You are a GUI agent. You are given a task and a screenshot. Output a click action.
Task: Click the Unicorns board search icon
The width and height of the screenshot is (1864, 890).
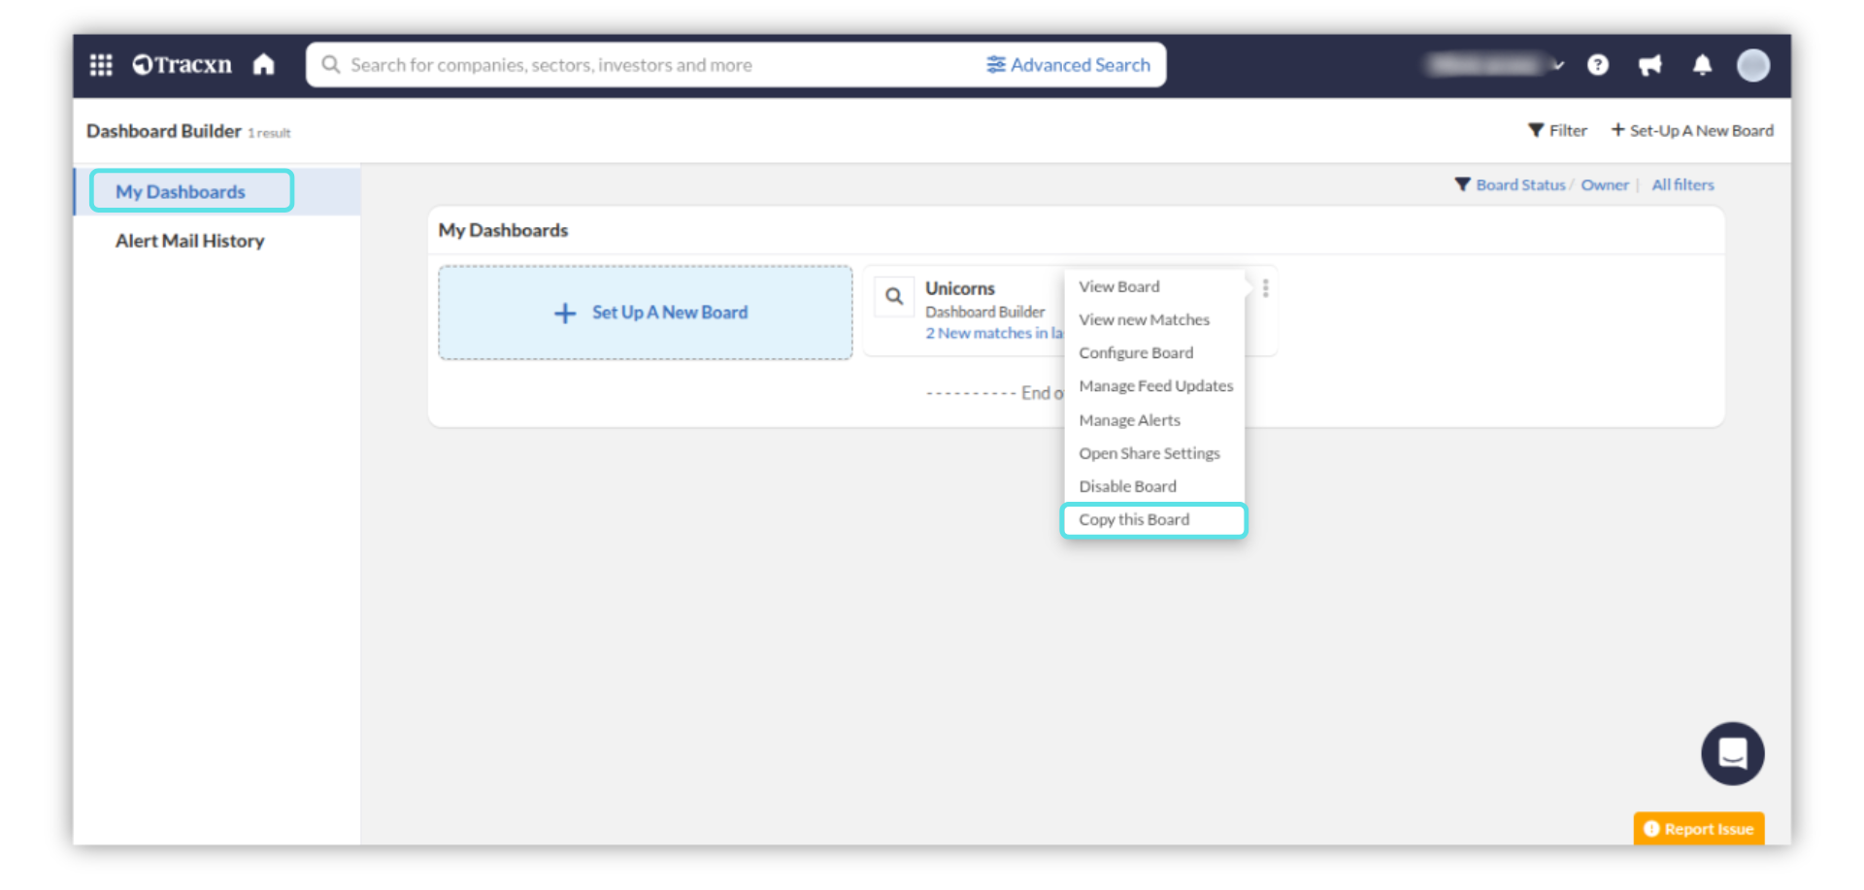point(894,297)
